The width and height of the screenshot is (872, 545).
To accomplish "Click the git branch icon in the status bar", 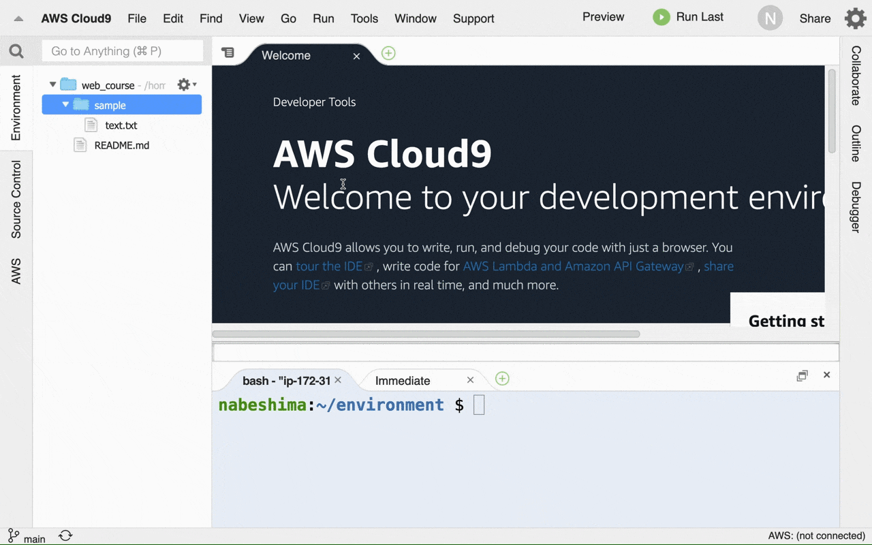I will click(13, 536).
